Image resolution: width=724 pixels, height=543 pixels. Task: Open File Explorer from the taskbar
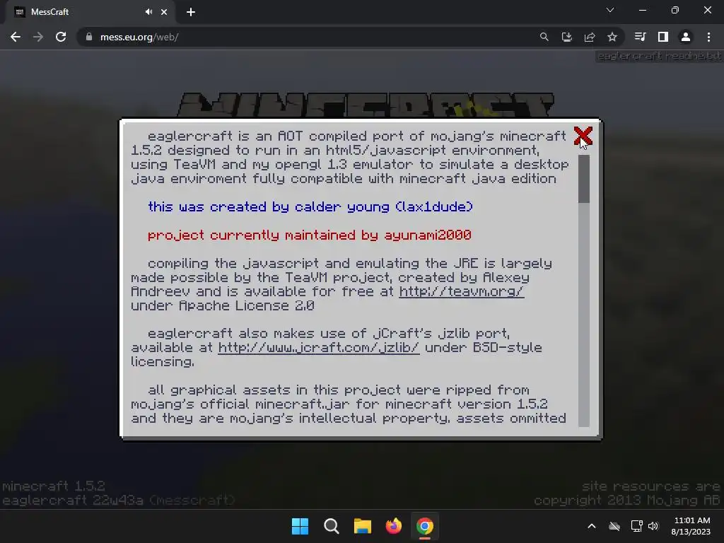click(x=363, y=526)
